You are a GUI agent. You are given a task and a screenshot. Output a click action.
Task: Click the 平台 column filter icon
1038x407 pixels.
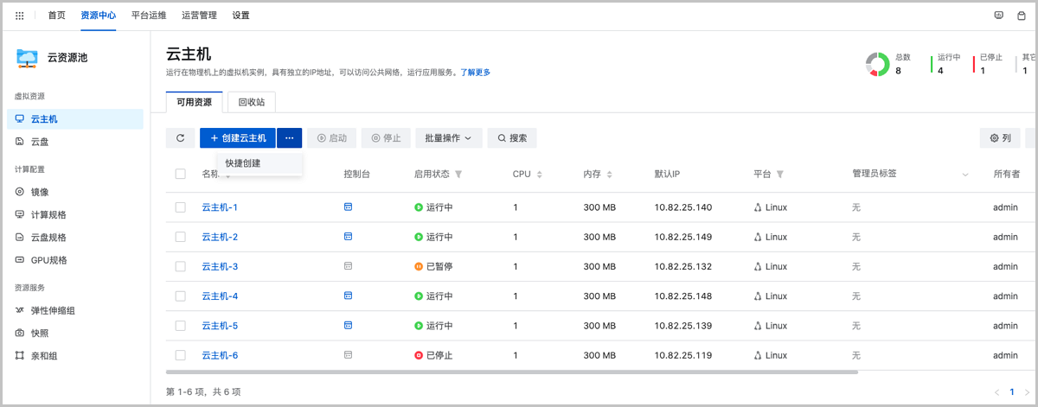780,175
